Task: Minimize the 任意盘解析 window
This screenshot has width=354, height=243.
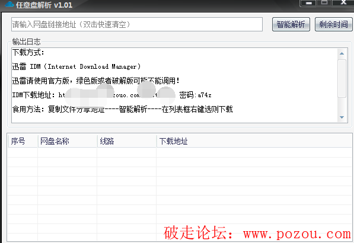Action: click(x=308, y=3)
